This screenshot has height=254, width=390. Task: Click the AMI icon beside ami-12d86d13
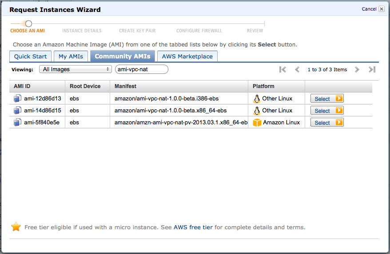click(x=17, y=98)
